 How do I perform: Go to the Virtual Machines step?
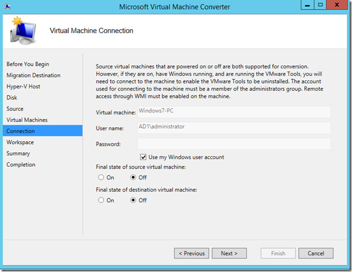[x=27, y=120]
